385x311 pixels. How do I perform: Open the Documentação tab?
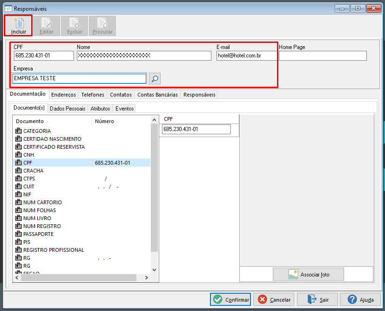pyautogui.click(x=28, y=94)
